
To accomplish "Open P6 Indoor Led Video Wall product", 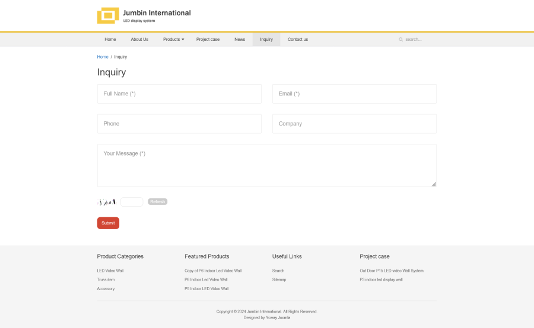I will (206, 279).
